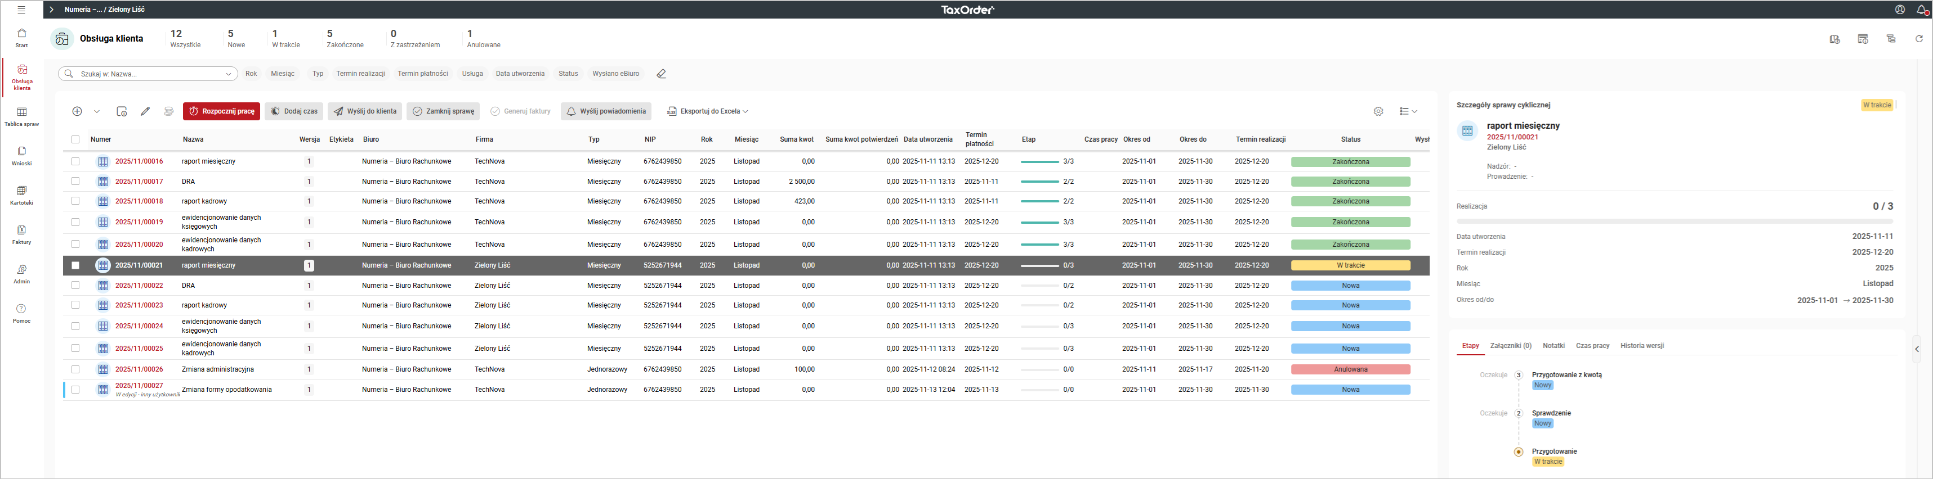This screenshot has height=479, width=1933.
Task: Switch to the Notatki tab
Action: click(1553, 346)
